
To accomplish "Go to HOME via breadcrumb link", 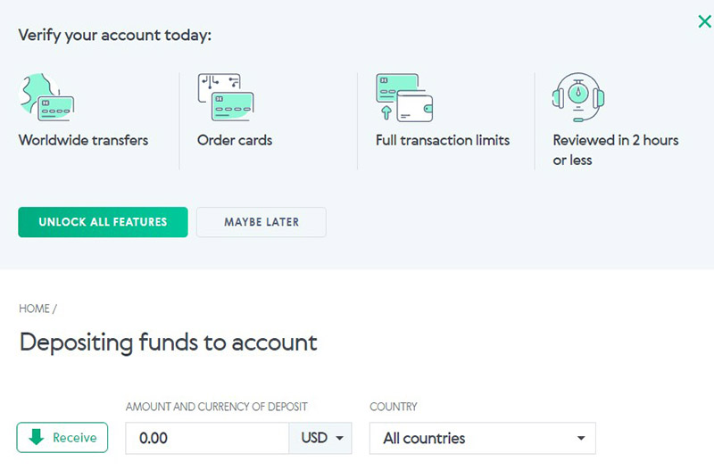I will (x=34, y=309).
